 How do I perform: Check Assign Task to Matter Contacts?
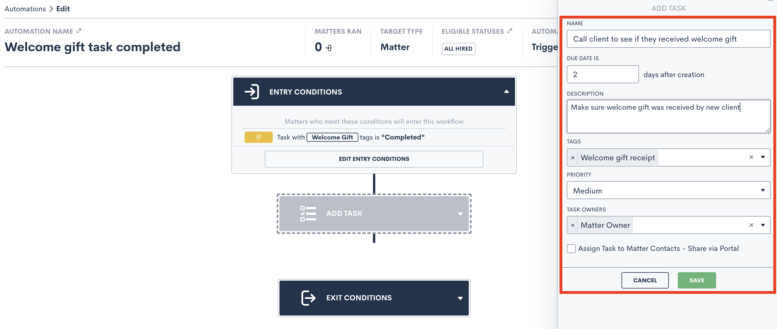571,249
